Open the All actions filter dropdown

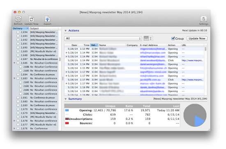point(103,39)
